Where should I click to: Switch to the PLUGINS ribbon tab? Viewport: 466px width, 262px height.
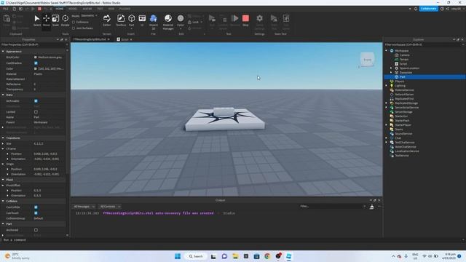coord(125,9)
